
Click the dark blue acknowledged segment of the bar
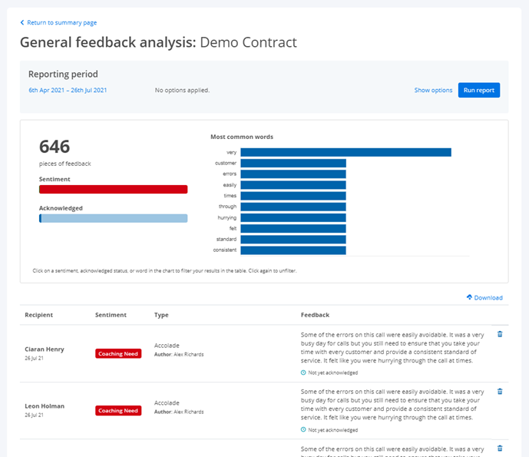pos(40,218)
